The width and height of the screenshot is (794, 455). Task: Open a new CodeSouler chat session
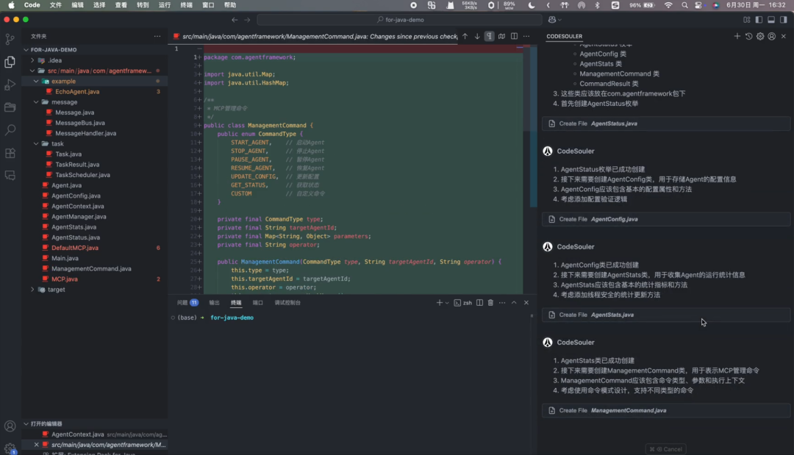(x=737, y=35)
